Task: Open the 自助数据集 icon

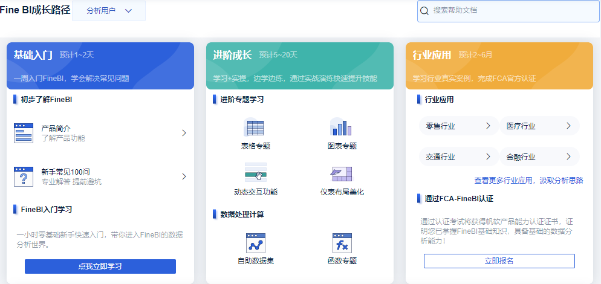Action: pos(256,243)
